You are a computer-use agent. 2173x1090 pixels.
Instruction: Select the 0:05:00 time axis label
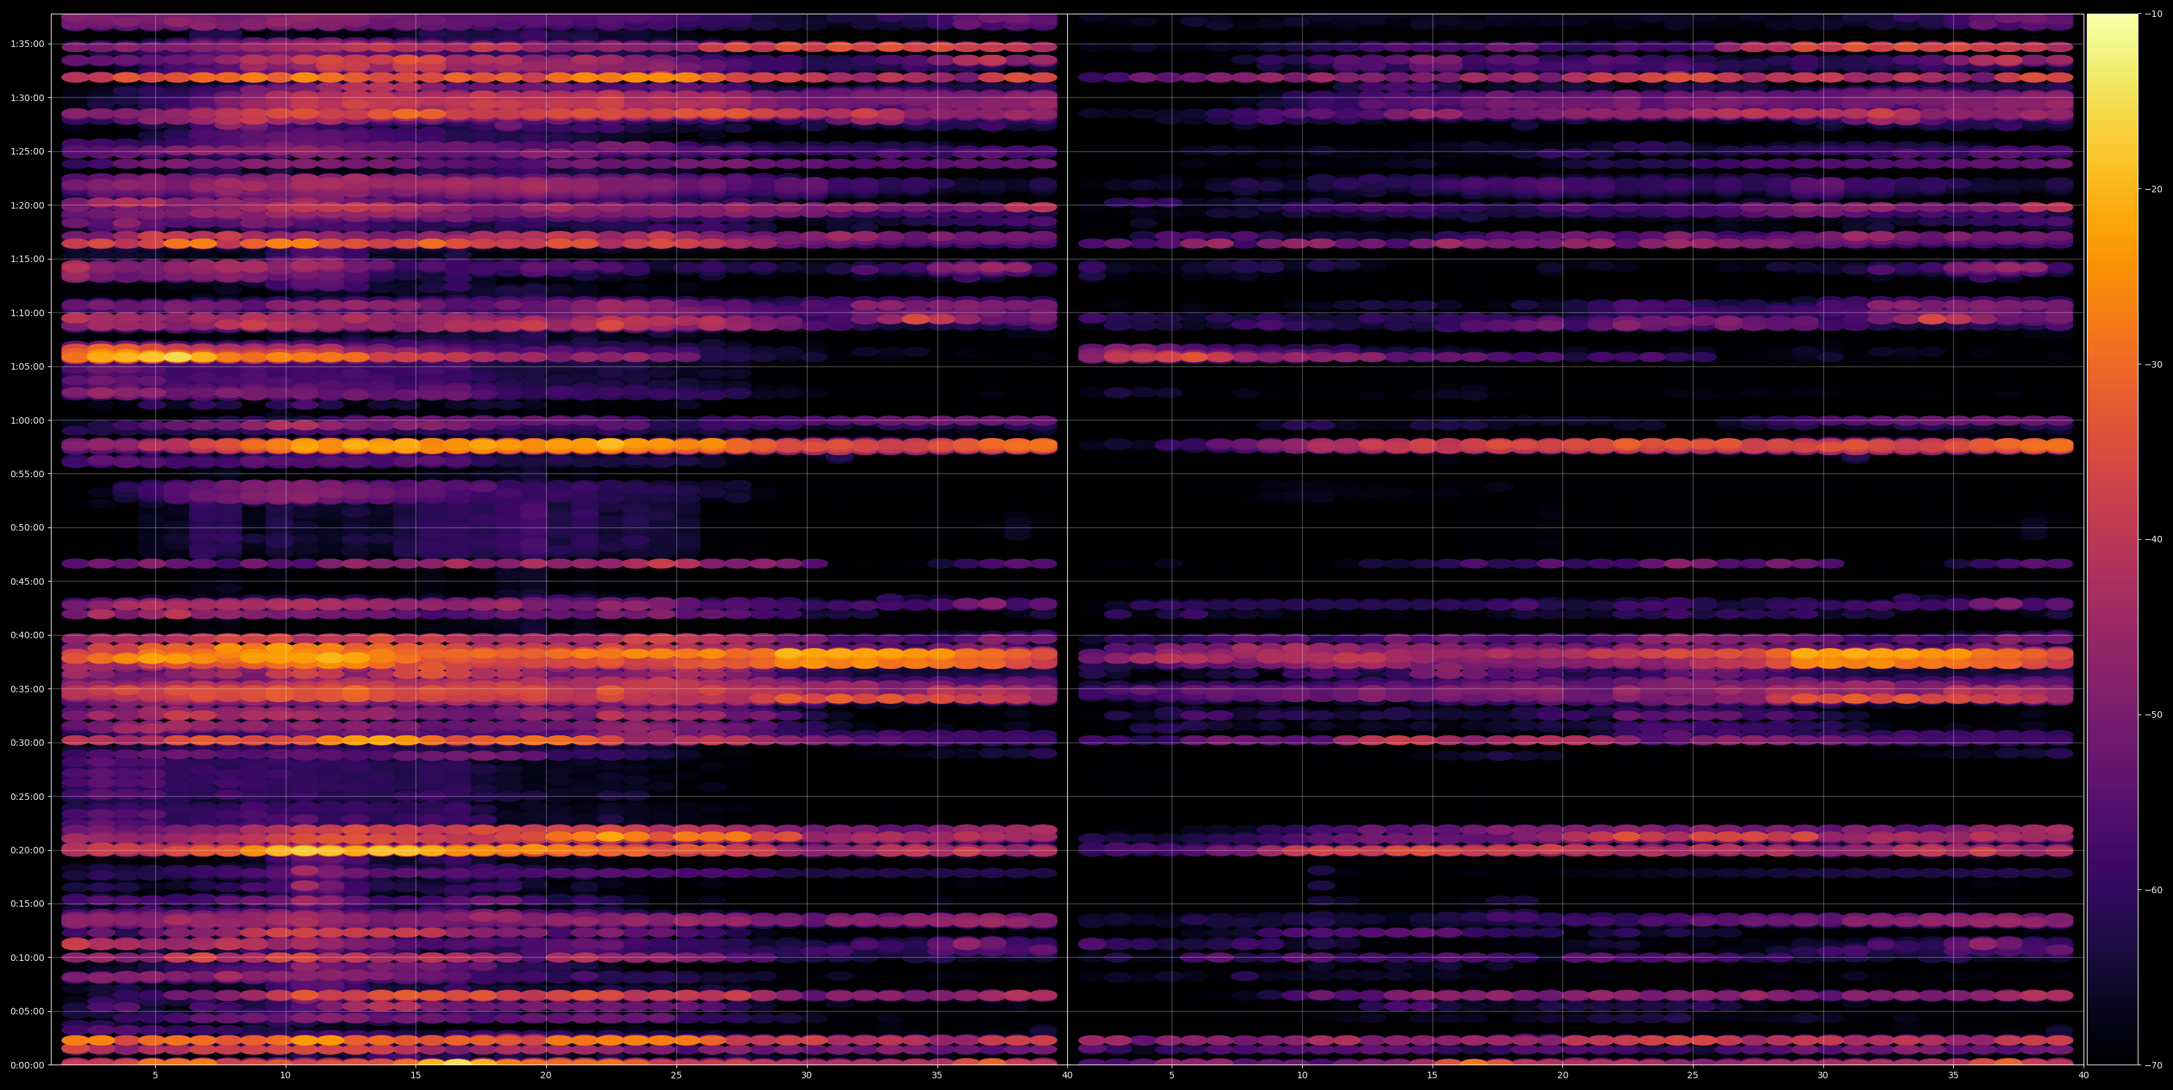coord(27,1010)
